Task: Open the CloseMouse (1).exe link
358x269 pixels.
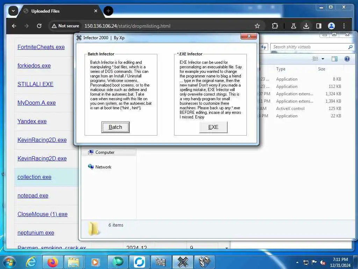Action: (42, 214)
